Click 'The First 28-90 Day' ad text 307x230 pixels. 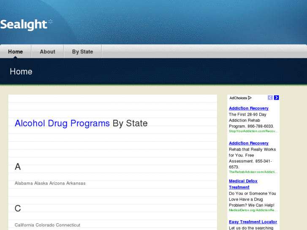click(247, 114)
